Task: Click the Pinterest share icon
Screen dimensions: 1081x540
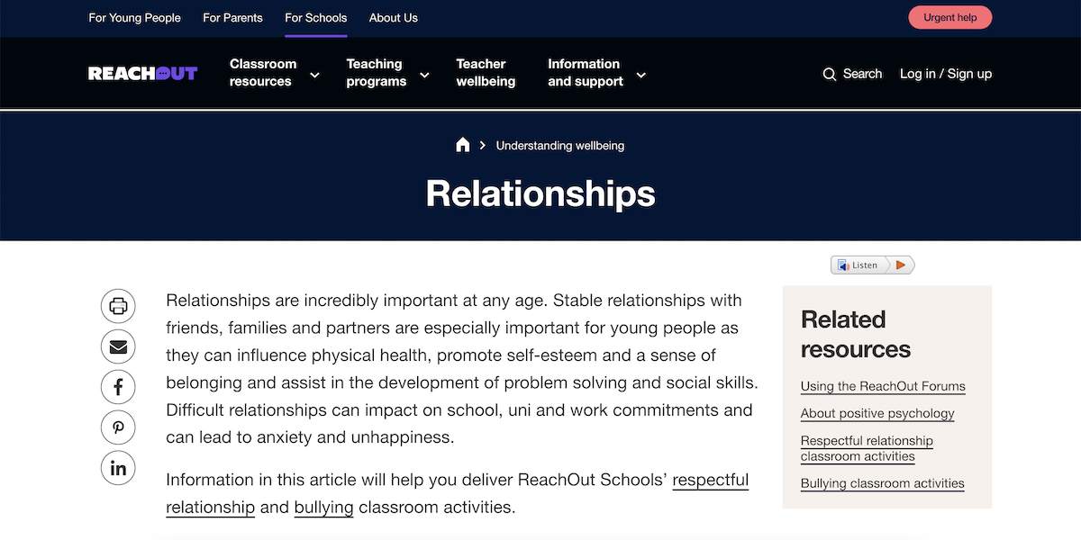Action: (118, 427)
